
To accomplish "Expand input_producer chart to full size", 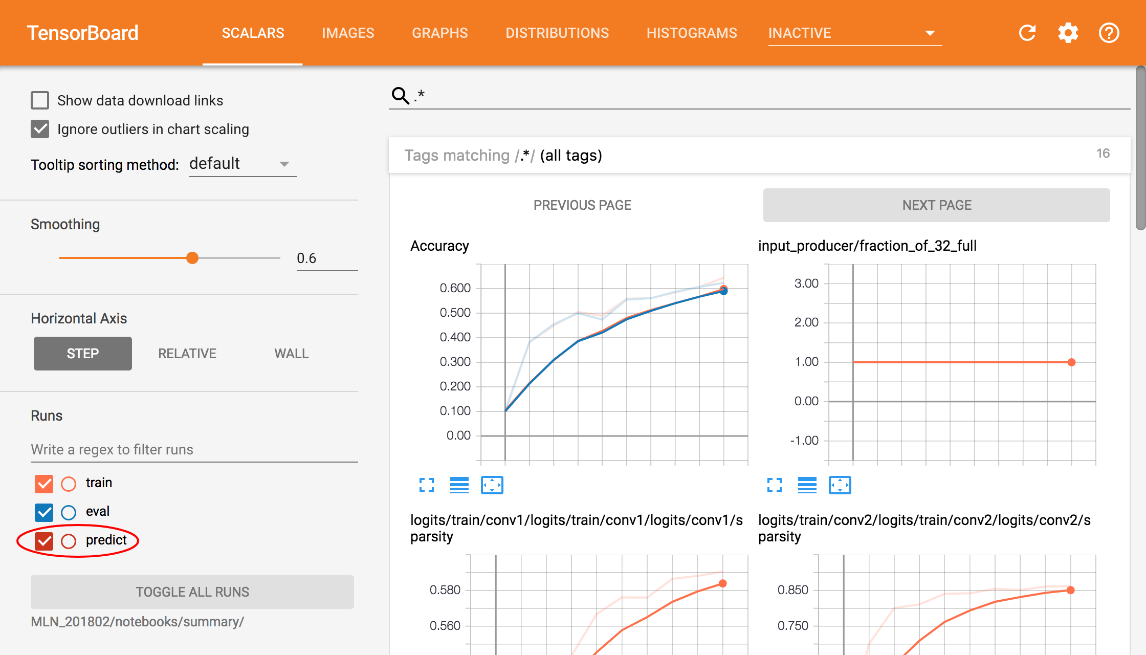I will point(775,485).
